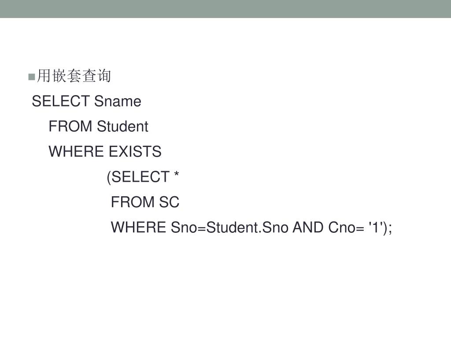This screenshot has height=338, width=451.
Task: Click the inner WHERE keyword before Sno
Action: coord(139,228)
